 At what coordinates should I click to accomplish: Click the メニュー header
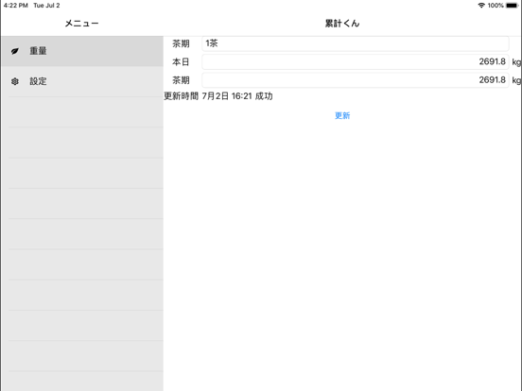tap(81, 24)
